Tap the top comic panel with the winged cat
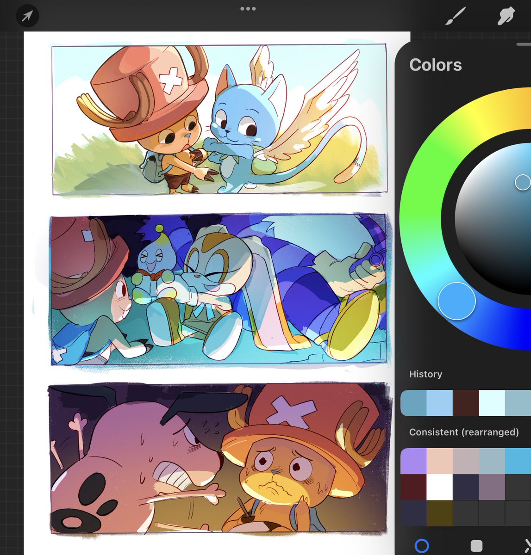The height and width of the screenshot is (555, 531). coord(219,118)
